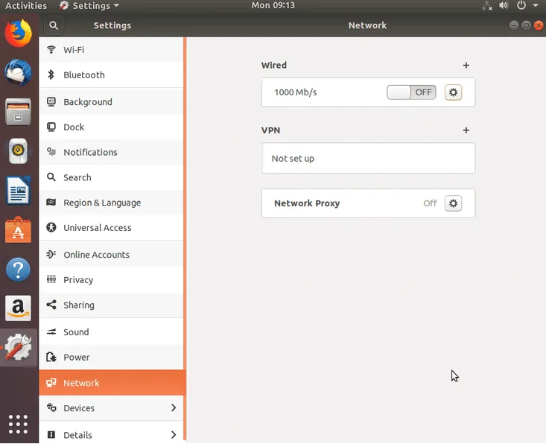Image resolution: width=546 pixels, height=444 pixels.
Task: Open the clock Mon 09:13 calendar
Action: click(273, 5)
